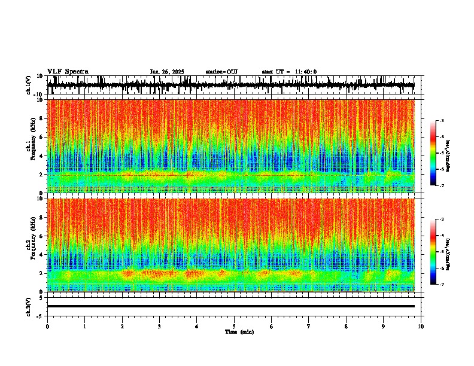Screen dimensions: 474x366
Task: Click the "Time (min)" axis title
Action: [239, 332]
